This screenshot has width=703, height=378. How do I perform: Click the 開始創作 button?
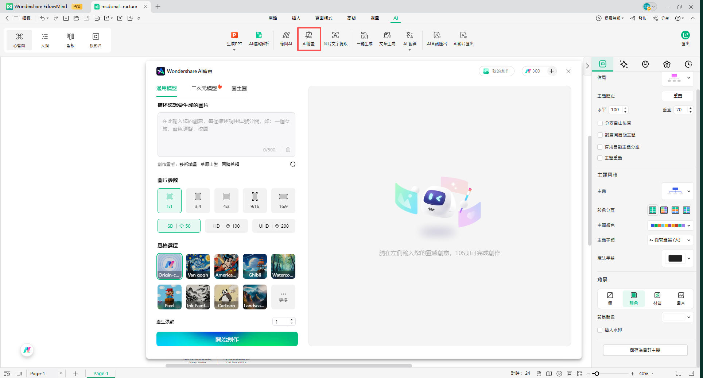(227, 339)
